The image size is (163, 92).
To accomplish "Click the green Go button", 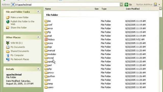I will tap(128, 5).
